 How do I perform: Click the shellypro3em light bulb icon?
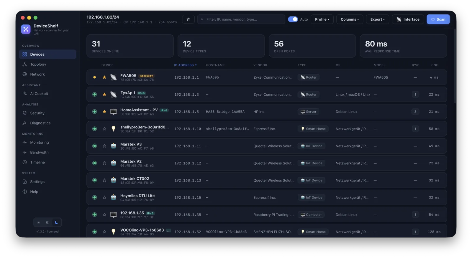click(114, 129)
